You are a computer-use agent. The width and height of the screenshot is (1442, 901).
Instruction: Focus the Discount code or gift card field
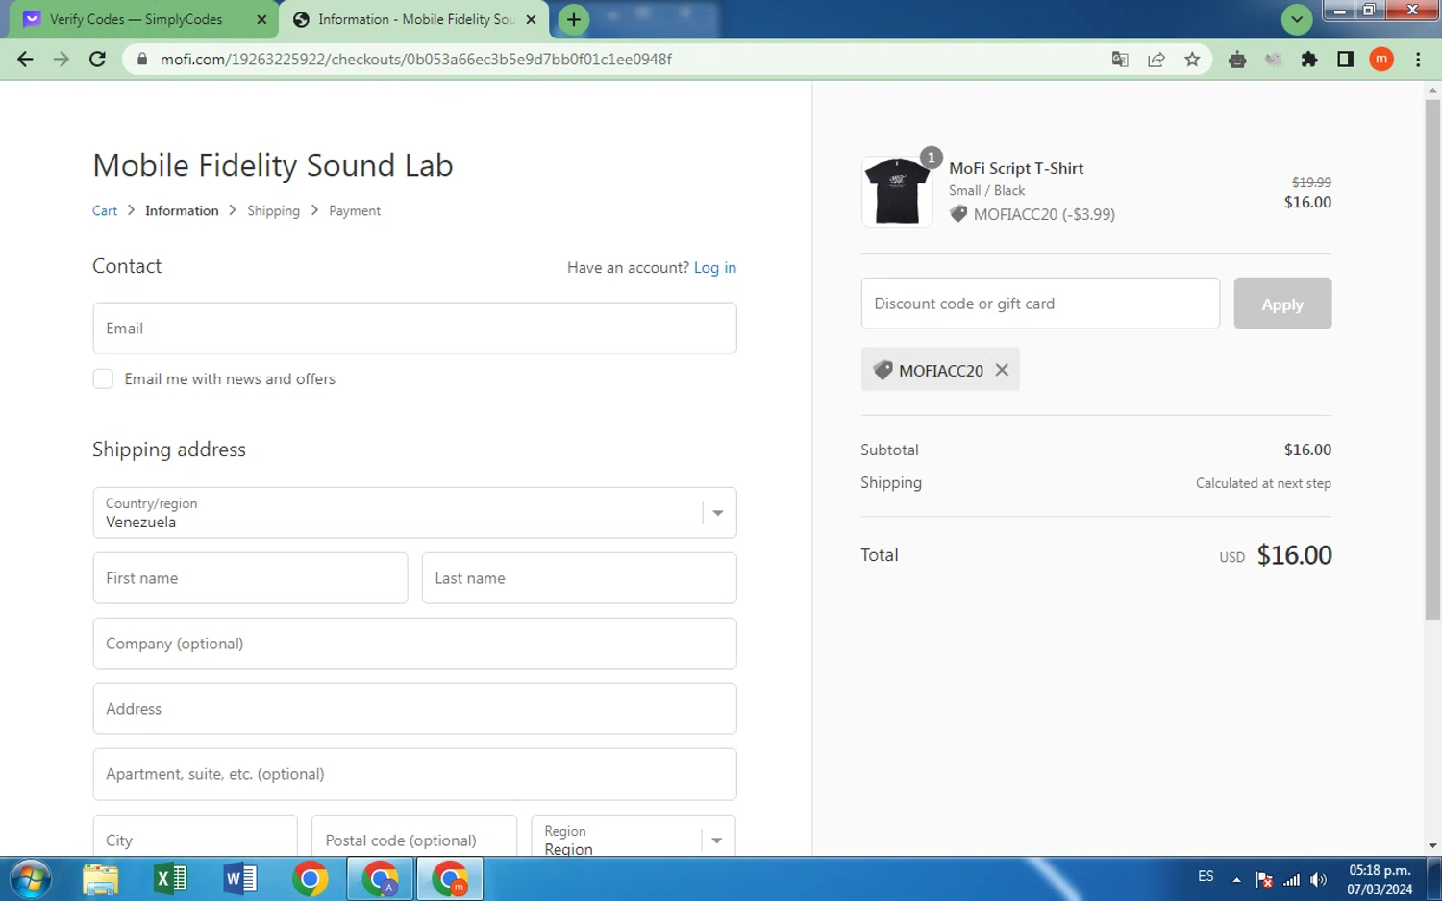pos(1041,304)
